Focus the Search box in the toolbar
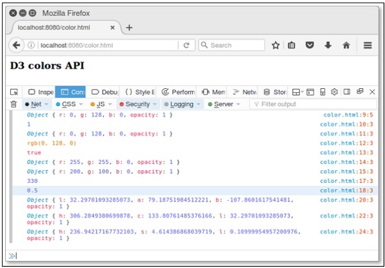 pos(232,45)
